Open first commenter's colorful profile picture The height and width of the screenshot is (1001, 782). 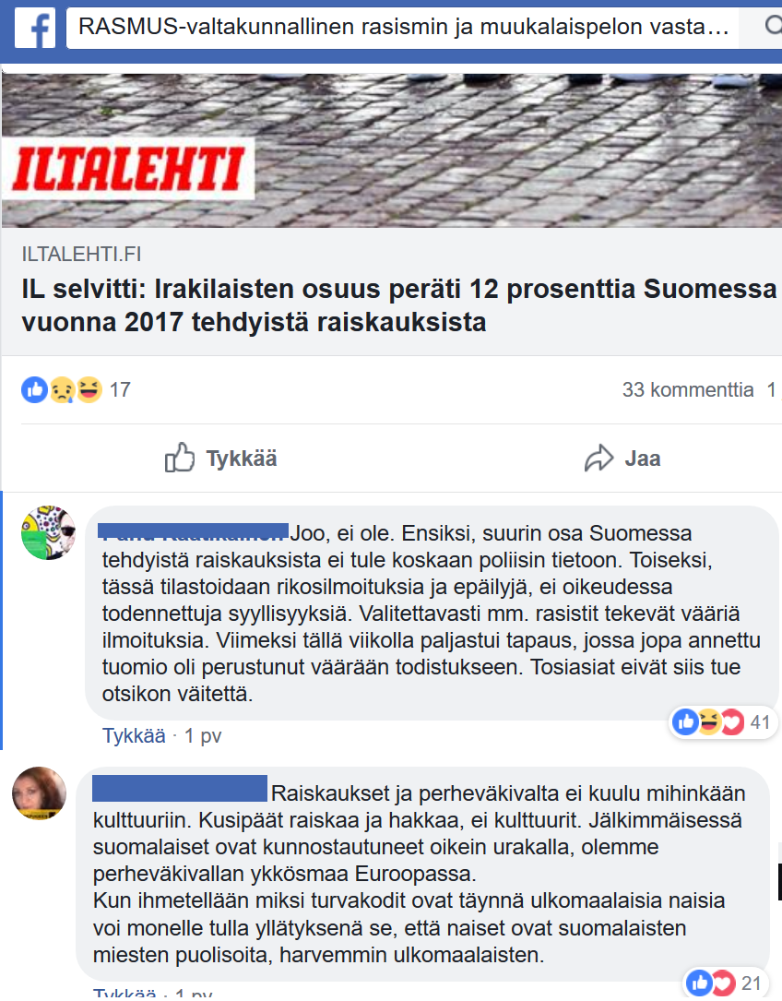(x=49, y=532)
